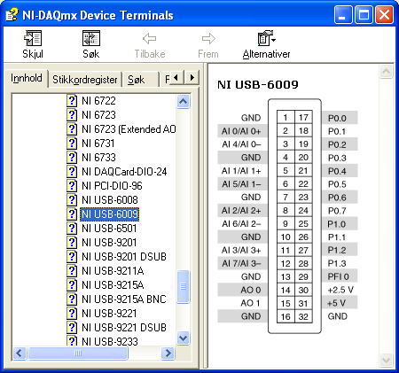This screenshot has width=399, height=373.
Task: Click the Søk toolbar icon
Action: click(x=91, y=38)
